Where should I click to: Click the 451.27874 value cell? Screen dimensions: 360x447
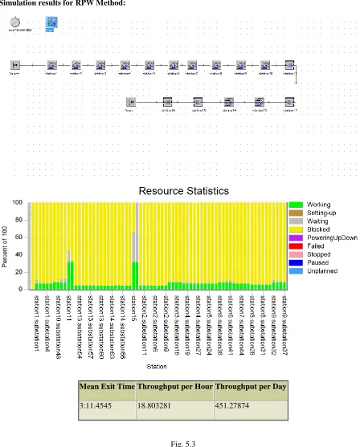coord(251,410)
